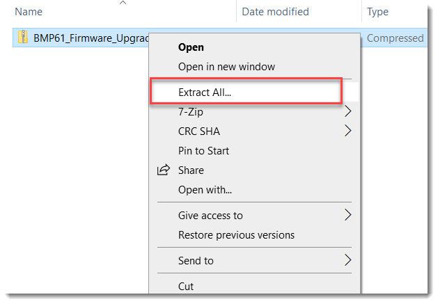Expand the Give access to submenu arrow
Image resolution: width=438 pixels, height=304 pixels.
(x=348, y=216)
